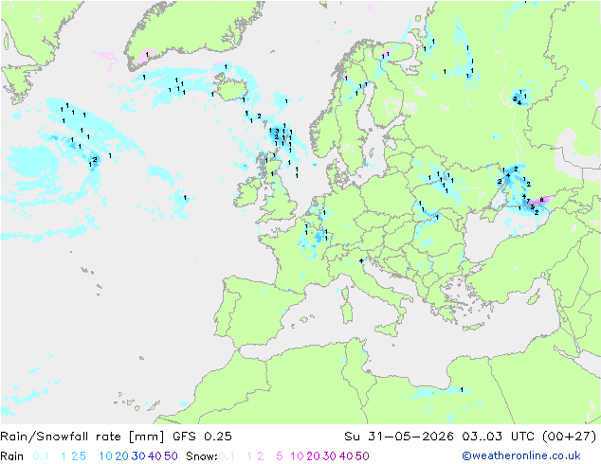
Task: Pick the purple rain 50 legend value
Action: pos(171,456)
